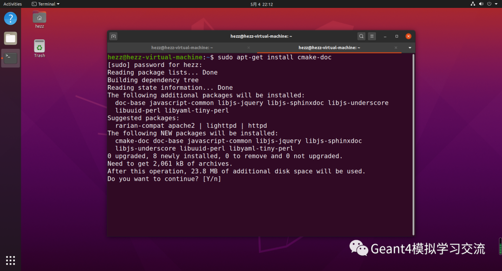
Task: Open the Terminal app menu in the top bar
Action: (46, 4)
